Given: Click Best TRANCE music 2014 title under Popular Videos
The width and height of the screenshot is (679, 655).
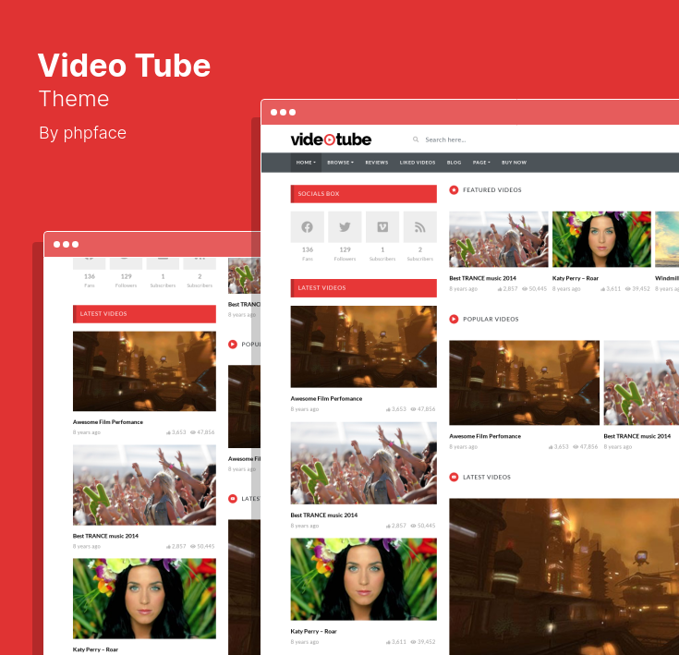Looking at the screenshot, I should coord(637,436).
